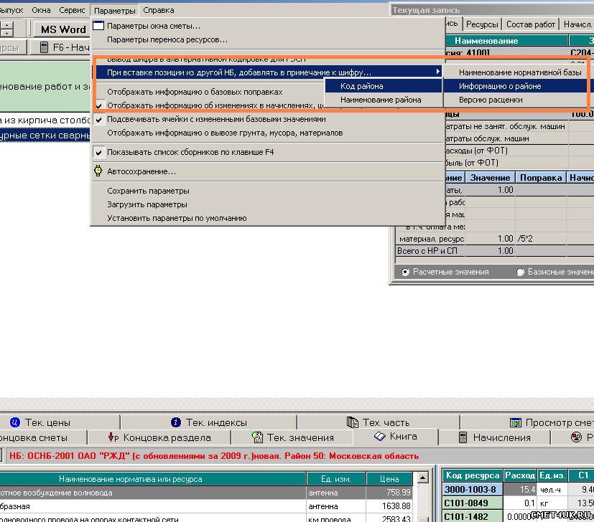Click the open book icon of Книга tab

click(379, 436)
